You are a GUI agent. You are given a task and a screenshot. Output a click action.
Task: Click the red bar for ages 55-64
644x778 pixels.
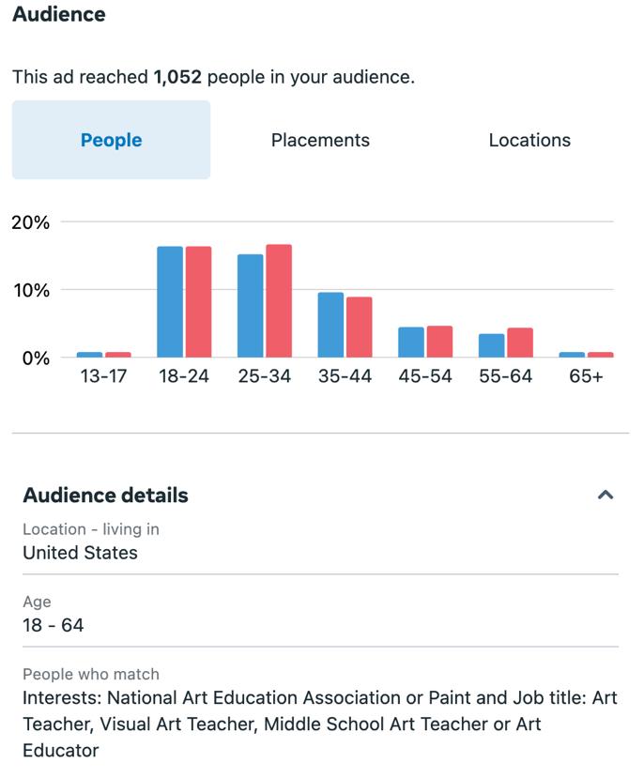coord(520,343)
